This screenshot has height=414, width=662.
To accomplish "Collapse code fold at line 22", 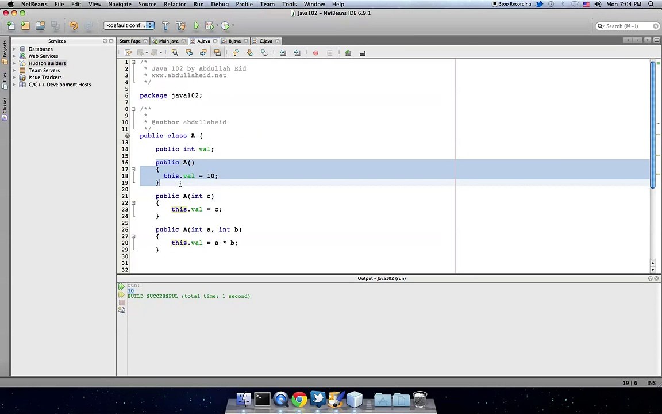I will click(x=133, y=203).
